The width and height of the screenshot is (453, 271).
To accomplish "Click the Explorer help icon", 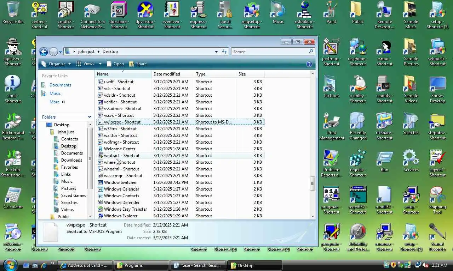I will click(309, 64).
